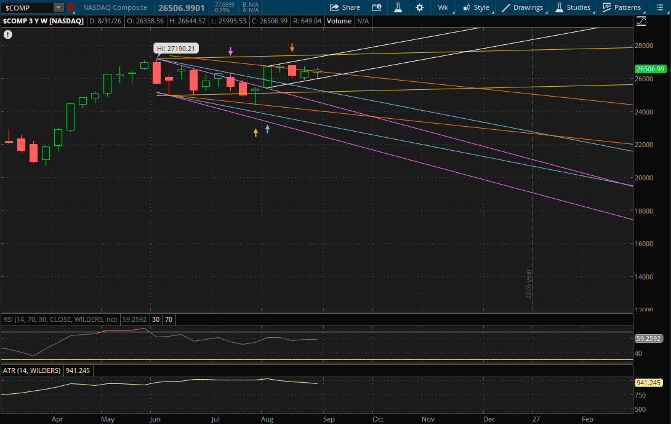Viewport: 671px width, 424px height.
Task: Click the ATR (14, WILDERS) study label
Action: [x=31, y=370]
